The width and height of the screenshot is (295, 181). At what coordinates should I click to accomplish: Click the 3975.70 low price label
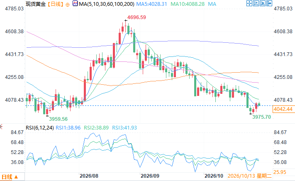click(261, 117)
